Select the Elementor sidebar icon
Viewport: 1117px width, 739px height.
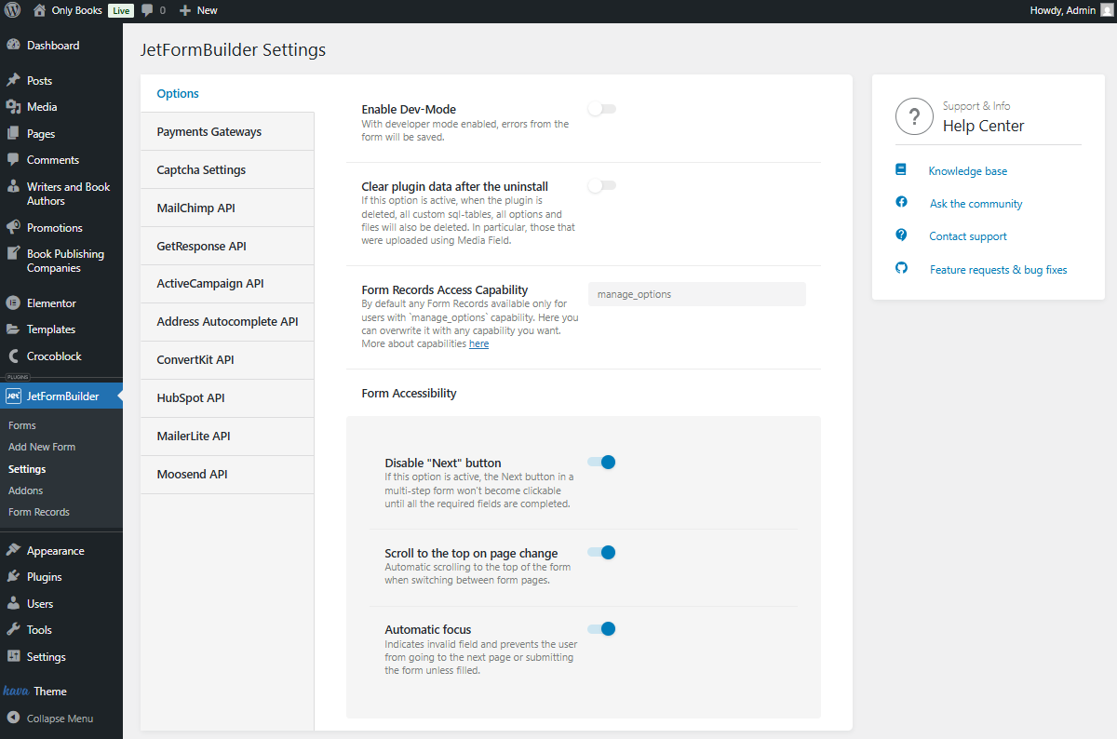(x=14, y=302)
